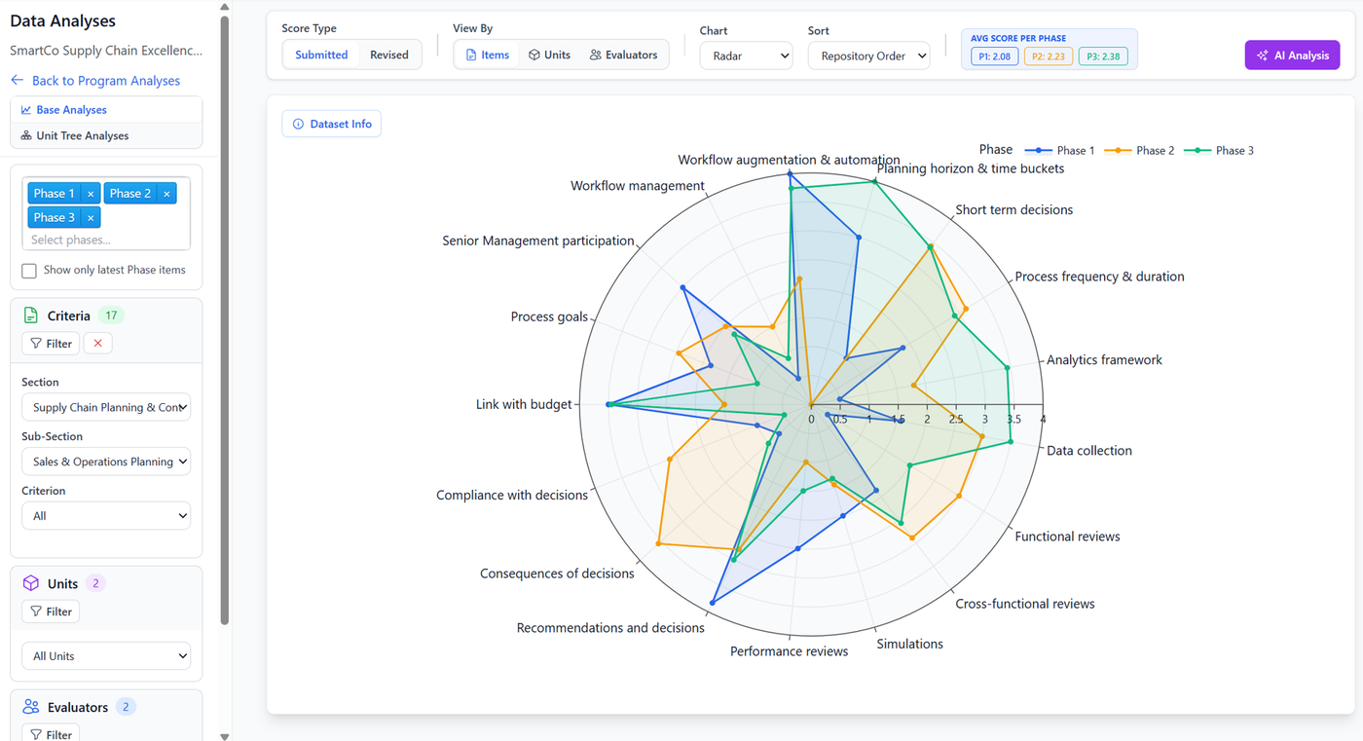Click the Base Analyses chart icon
Screen dimensions: 1363x741
pos(26,110)
